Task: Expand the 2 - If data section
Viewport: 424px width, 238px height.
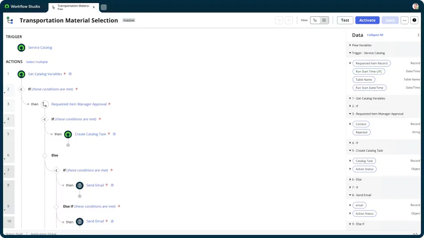Action: pos(350,106)
